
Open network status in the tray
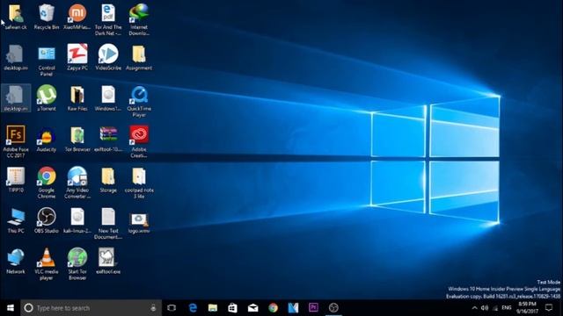(x=495, y=308)
